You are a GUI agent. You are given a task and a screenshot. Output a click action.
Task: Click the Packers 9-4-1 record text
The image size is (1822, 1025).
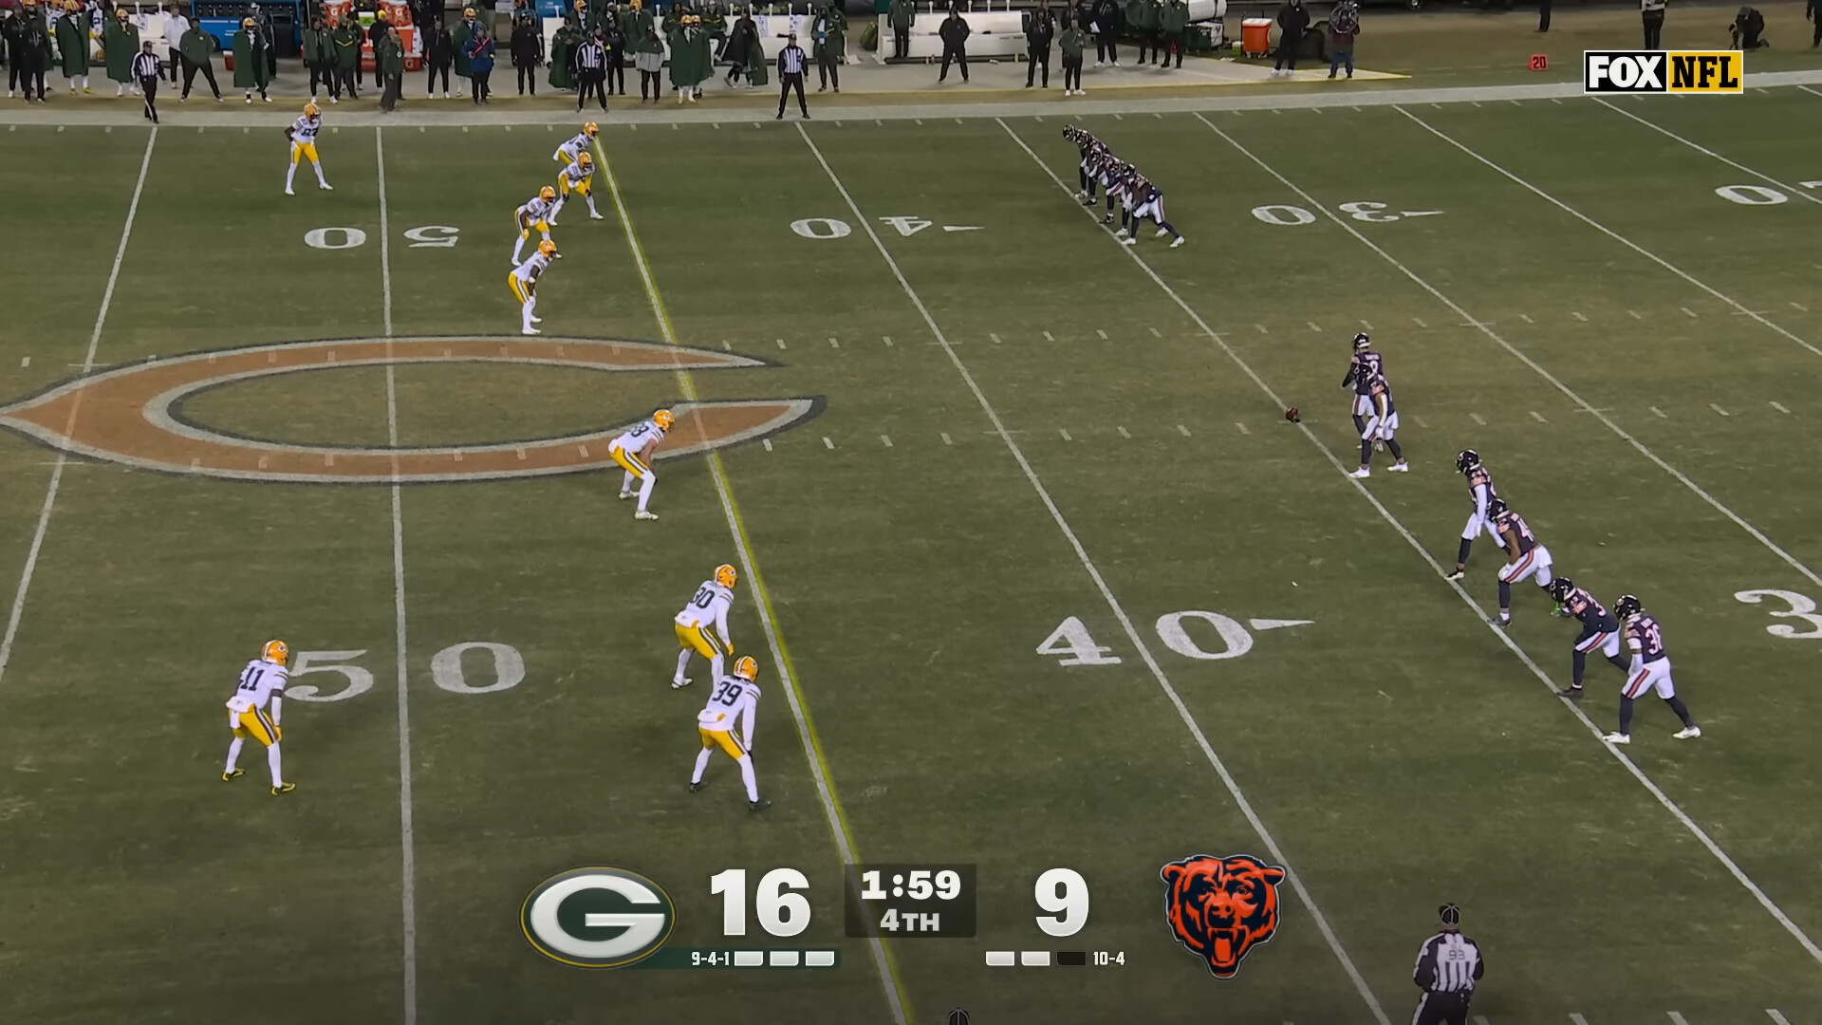point(710,959)
